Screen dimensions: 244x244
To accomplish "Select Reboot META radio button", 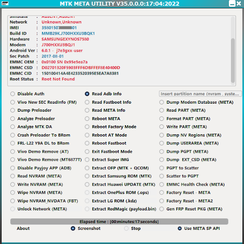I will (87, 119).
